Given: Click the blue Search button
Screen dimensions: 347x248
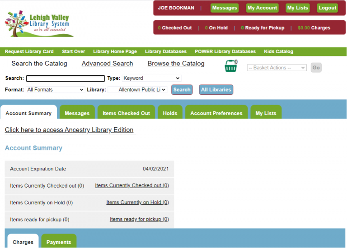Looking at the screenshot, I should coord(182,90).
